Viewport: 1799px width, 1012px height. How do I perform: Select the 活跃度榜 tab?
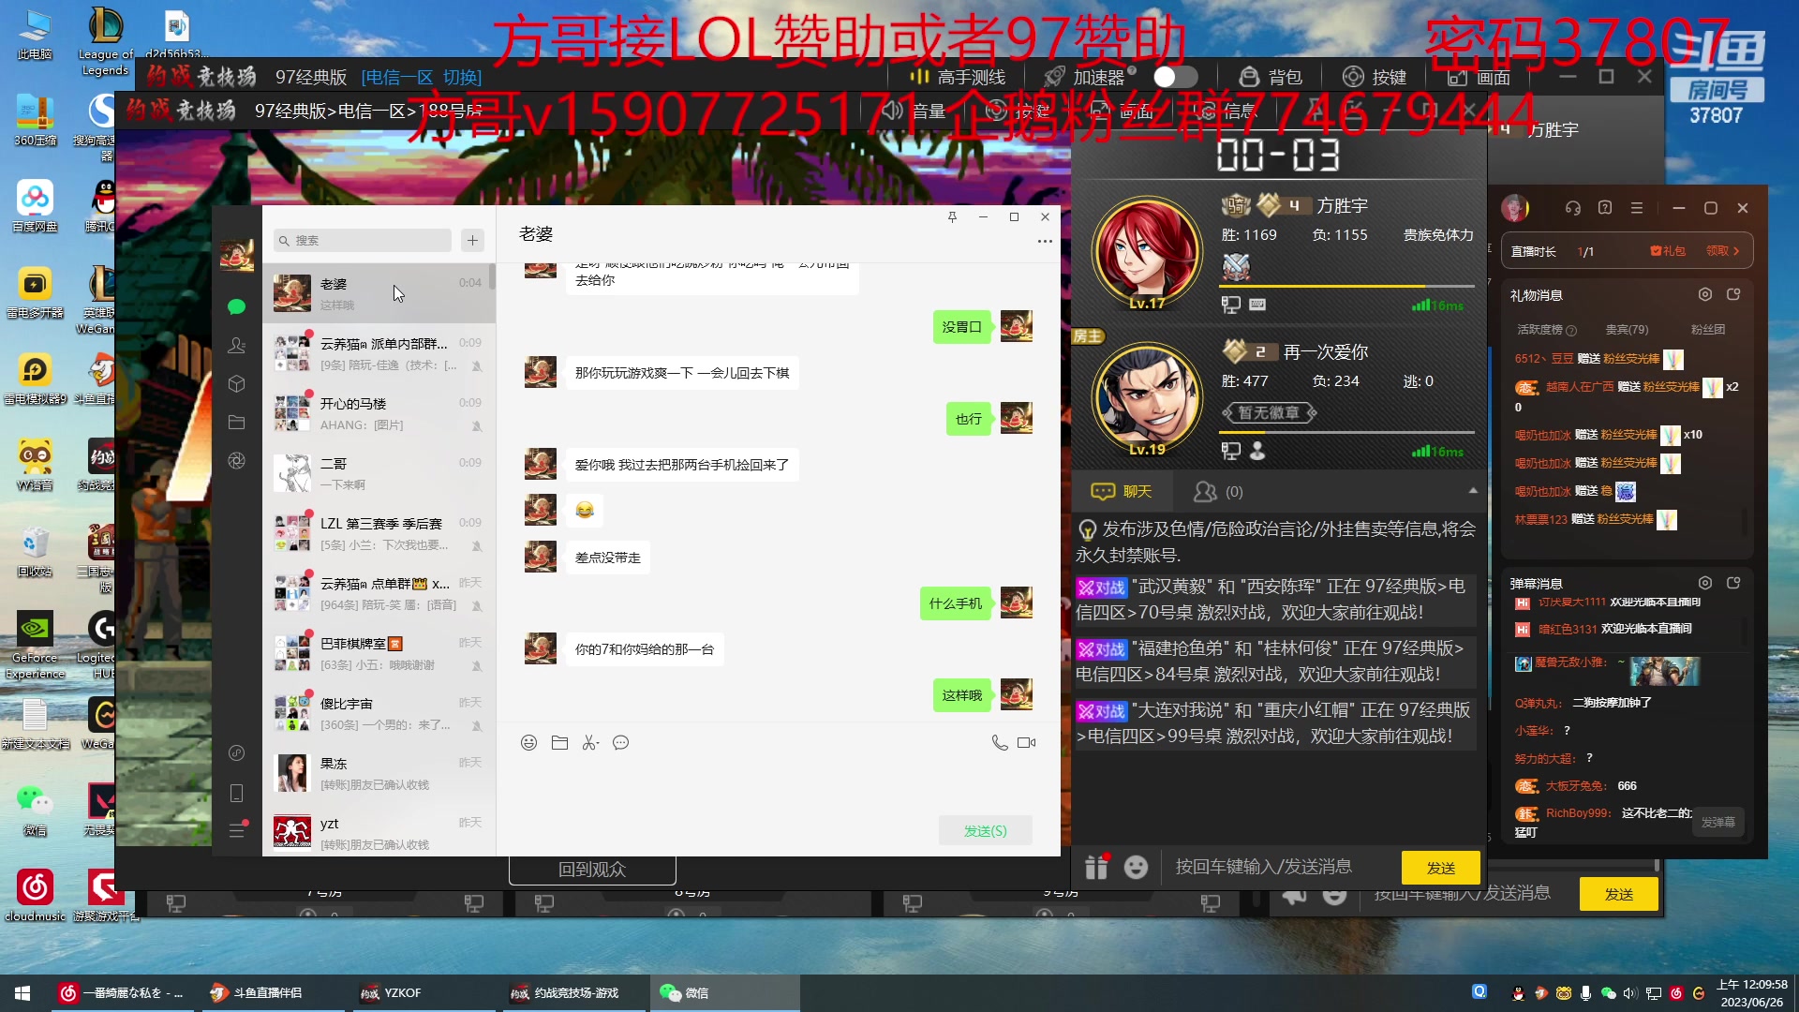point(1546,330)
